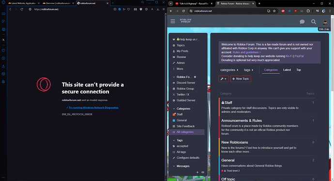Open GX Control speedometer icon in Opera sidebar

[3, 21]
